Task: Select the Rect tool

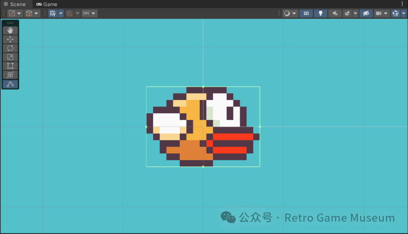Action: click(10, 66)
